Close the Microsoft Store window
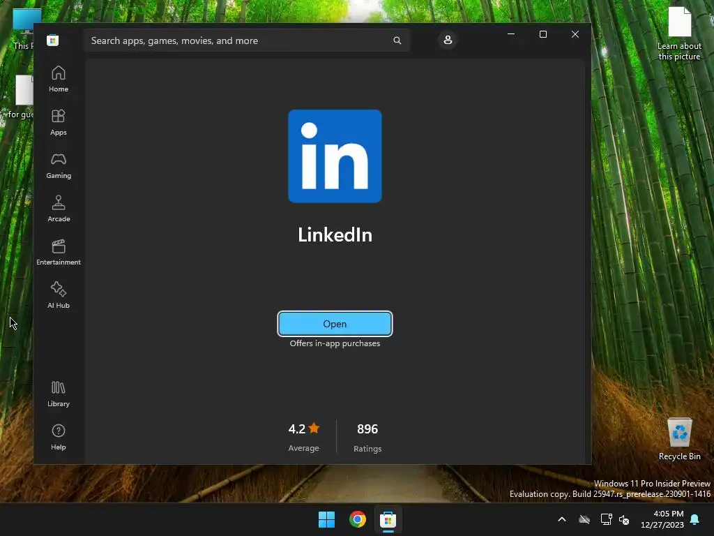Viewport: 714px width, 536px height. 575,34
